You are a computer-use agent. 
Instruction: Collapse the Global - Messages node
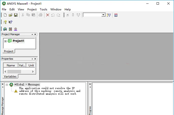click(7, 85)
